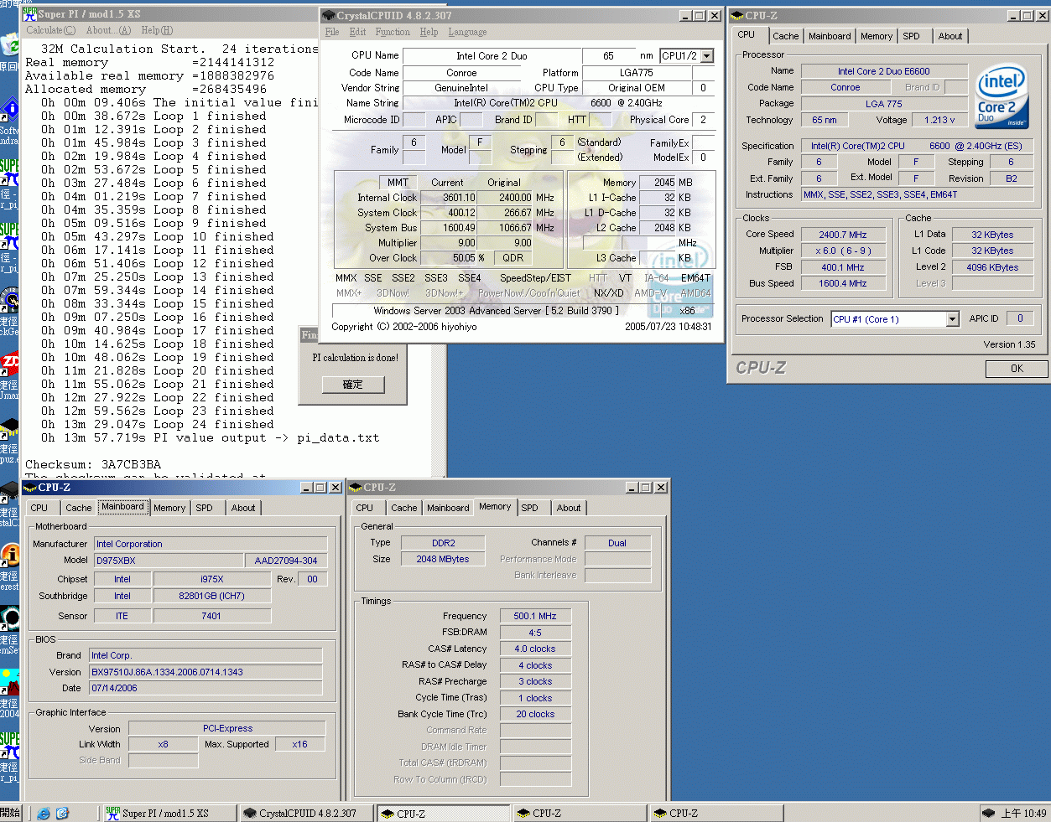This screenshot has height=822, width=1051.
Task: Click Super PI title bar icon
Action: coord(29,14)
